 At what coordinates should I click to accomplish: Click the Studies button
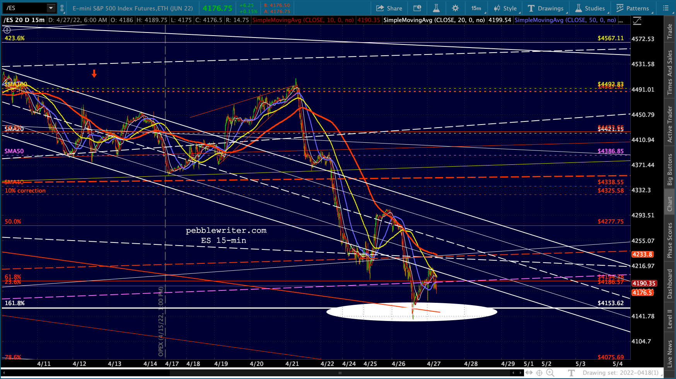point(590,8)
